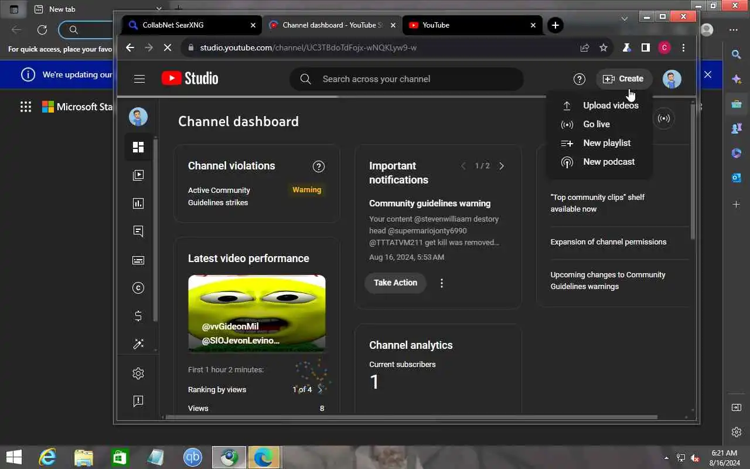
Task: Open Windows Start button
Action: pyautogui.click(x=13, y=457)
